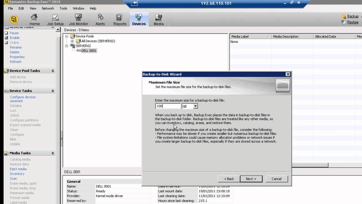Click the pin icon on remote session bar

[x=135, y=3]
